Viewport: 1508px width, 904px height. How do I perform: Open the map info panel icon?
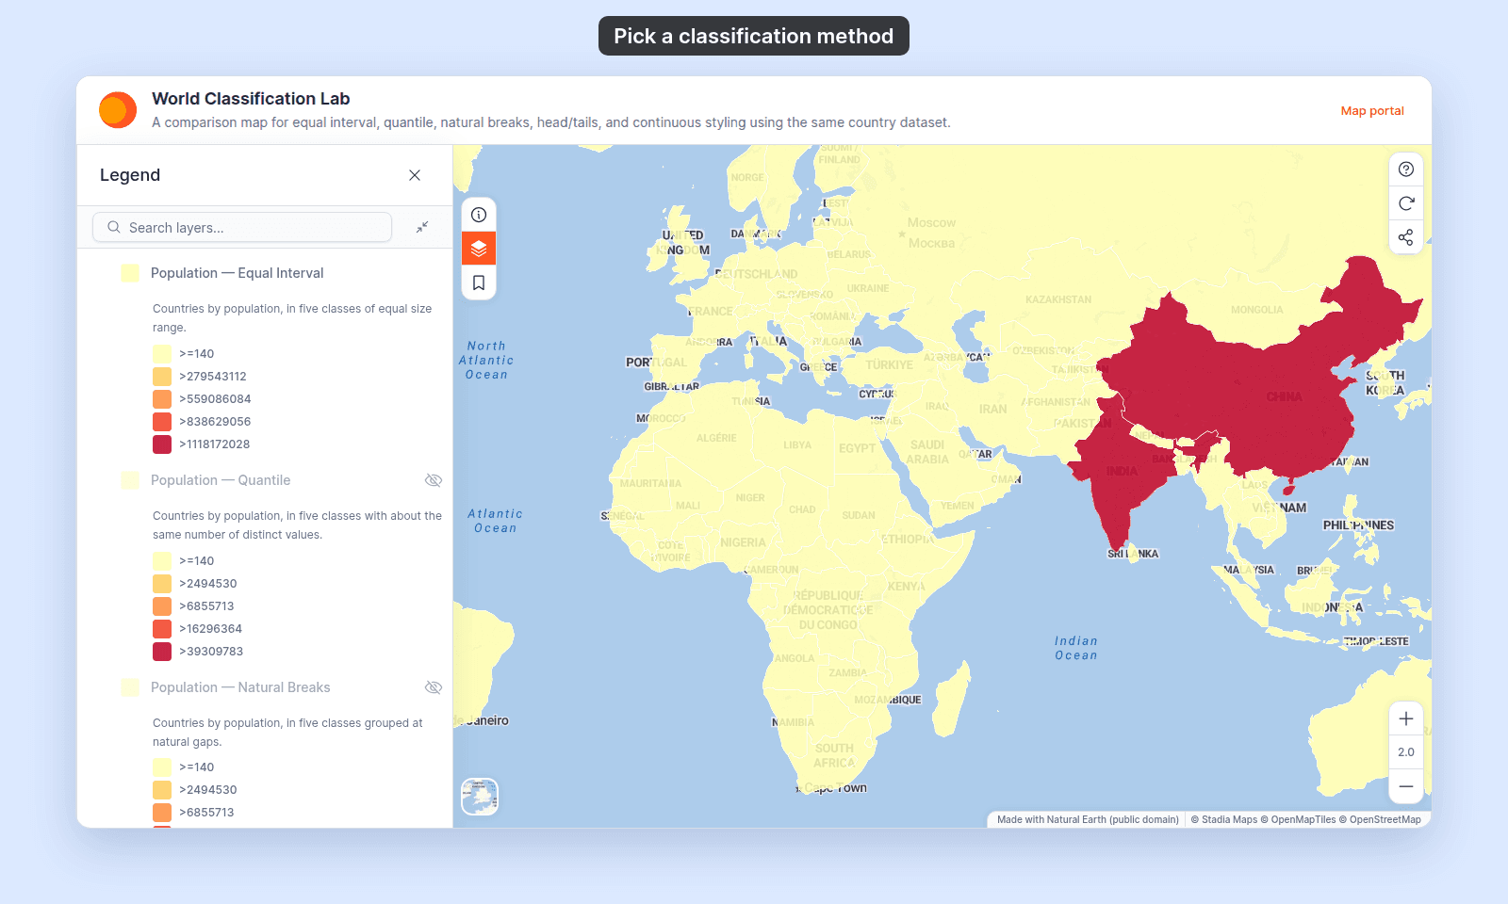479,215
